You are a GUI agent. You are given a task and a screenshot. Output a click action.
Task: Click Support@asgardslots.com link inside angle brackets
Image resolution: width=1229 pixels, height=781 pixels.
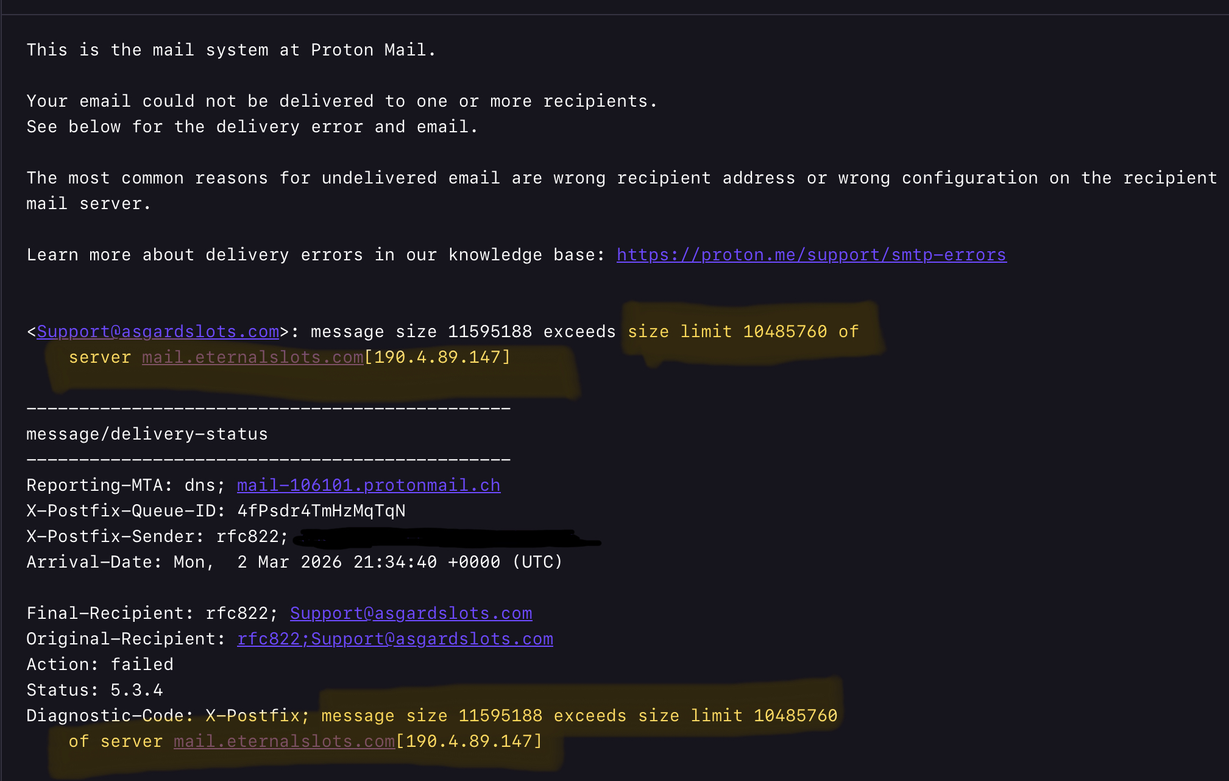[x=158, y=332]
